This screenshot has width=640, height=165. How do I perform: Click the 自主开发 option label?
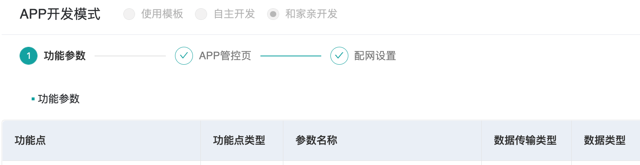(234, 14)
